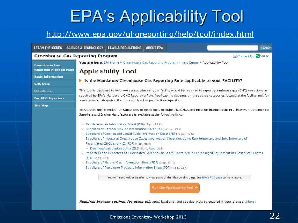Open Suppliers of Petroleum Products Information Sheet
The image size is (298, 223).
(128, 168)
